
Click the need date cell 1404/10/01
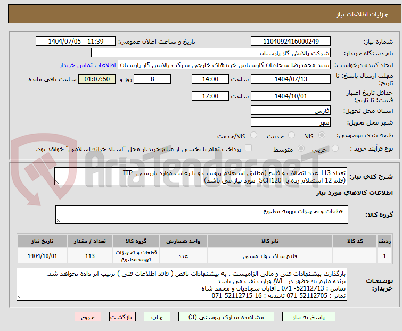click(x=42, y=256)
